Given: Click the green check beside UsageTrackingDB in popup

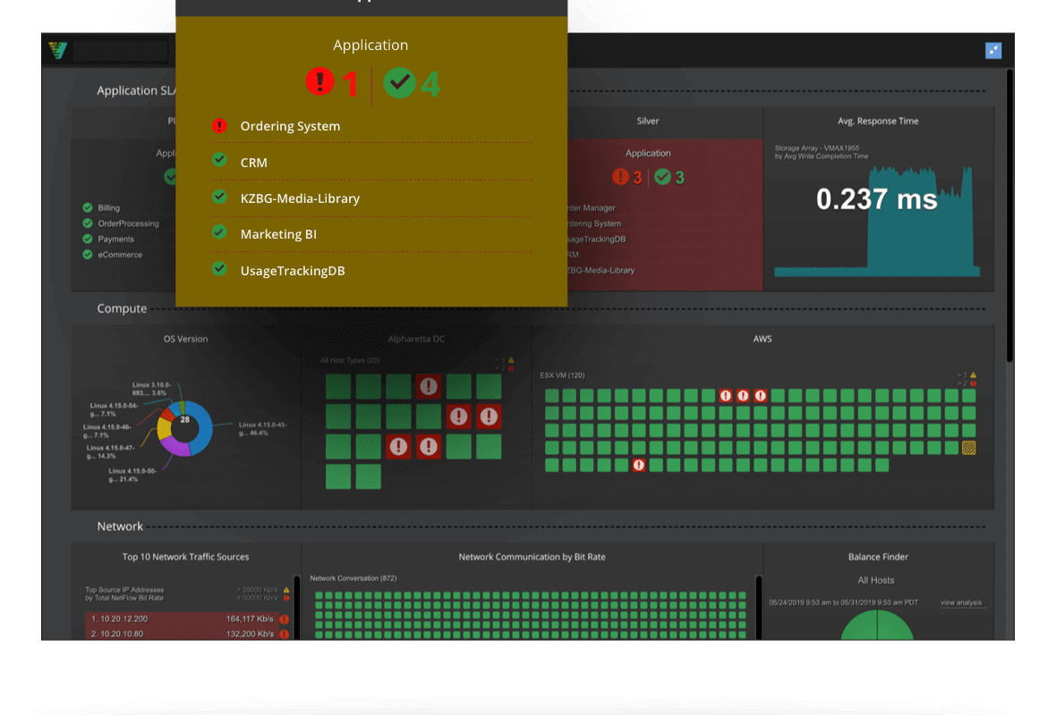Looking at the screenshot, I should coord(219,268).
